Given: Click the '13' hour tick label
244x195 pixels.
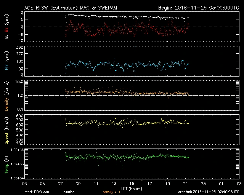Looking at the screenshot, I should (x=114, y=184).
